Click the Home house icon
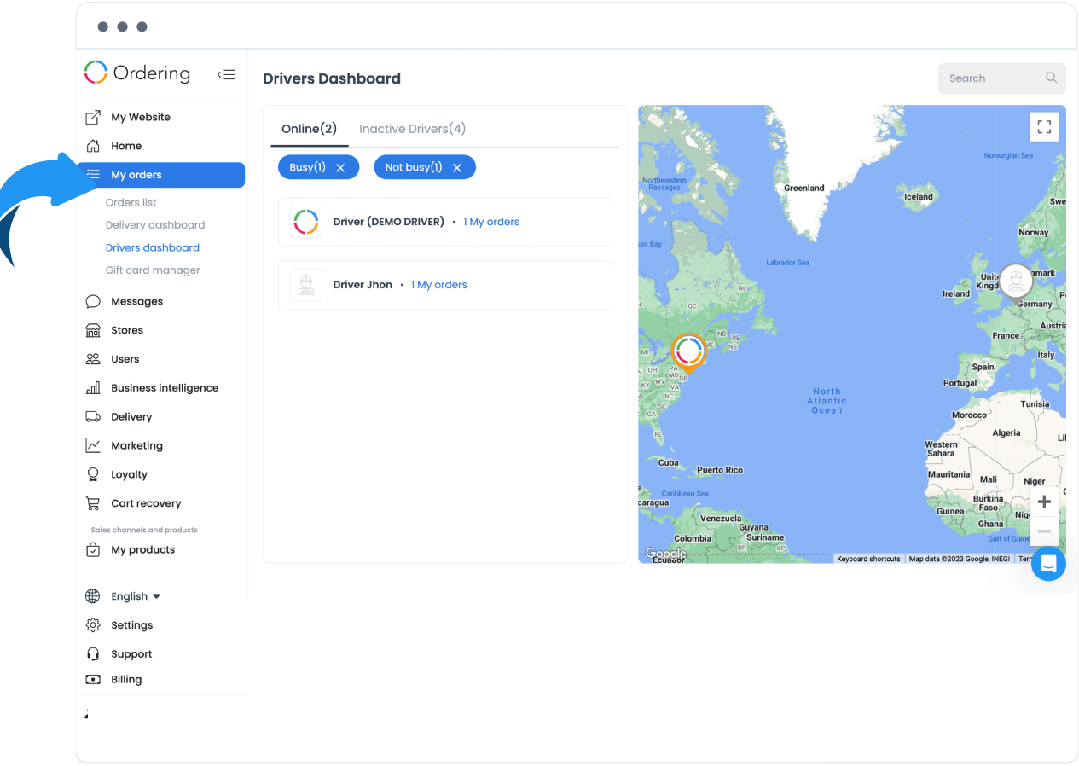The height and width of the screenshot is (766, 1079). [94, 146]
